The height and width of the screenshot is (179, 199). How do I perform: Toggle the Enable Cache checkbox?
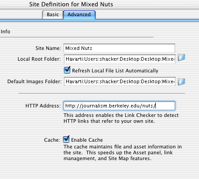[x=66, y=139]
